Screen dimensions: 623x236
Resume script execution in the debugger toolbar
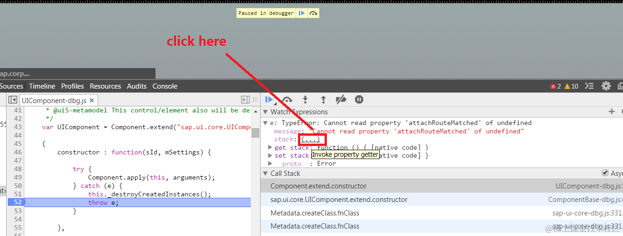point(269,99)
